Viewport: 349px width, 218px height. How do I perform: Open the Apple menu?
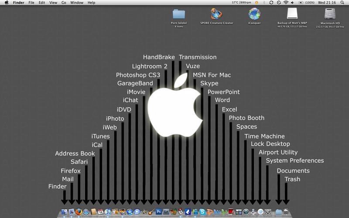pyautogui.click(x=7, y=3)
